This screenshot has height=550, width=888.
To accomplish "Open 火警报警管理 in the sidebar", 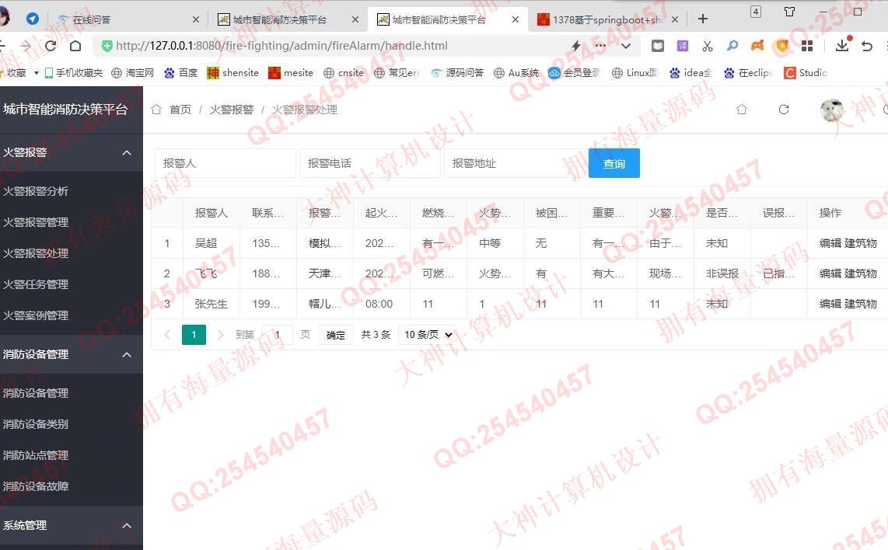I will pyautogui.click(x=36, y=222).
